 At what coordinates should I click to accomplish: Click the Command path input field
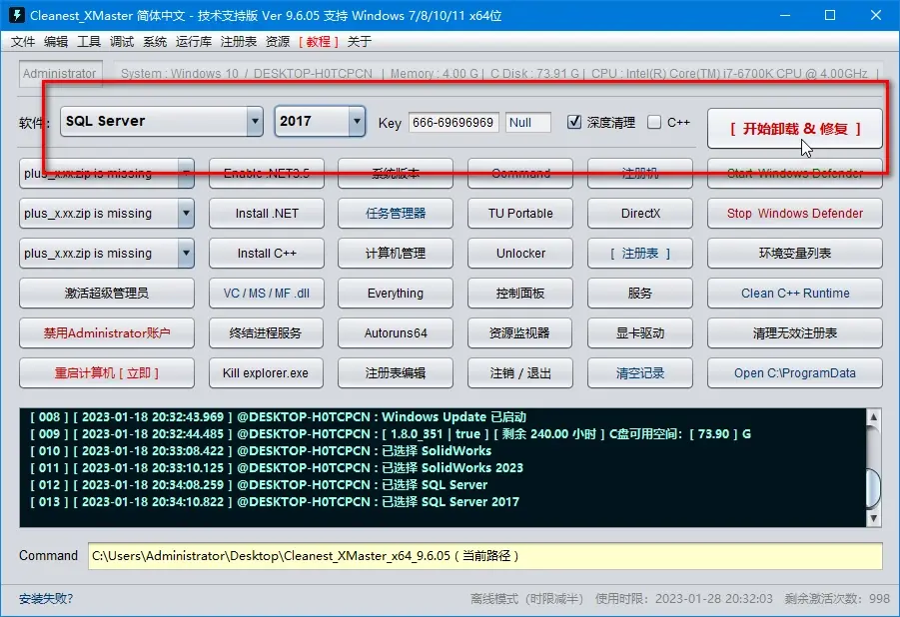tap(485, 555)
